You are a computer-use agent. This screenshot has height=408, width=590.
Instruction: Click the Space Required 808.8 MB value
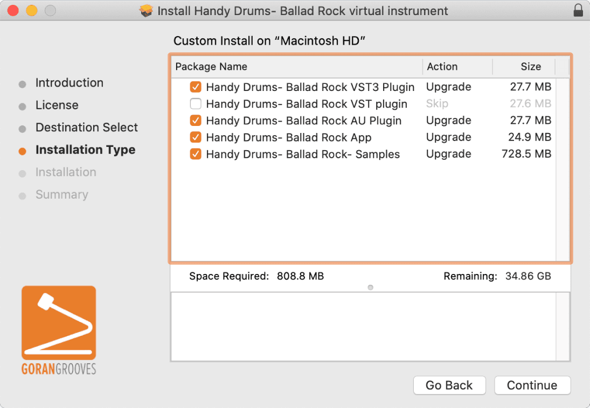tap(300, 276)
